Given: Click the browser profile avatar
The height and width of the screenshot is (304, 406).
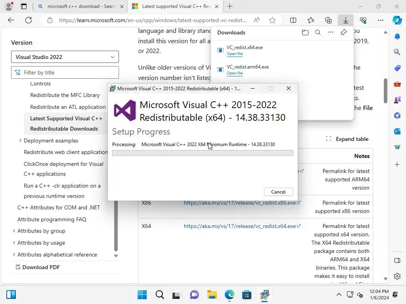Looking at the screenshot, I should [9, 6].
